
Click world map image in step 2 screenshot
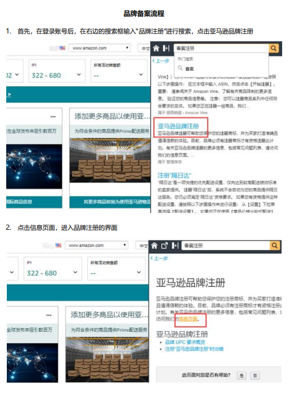[32, 363]
